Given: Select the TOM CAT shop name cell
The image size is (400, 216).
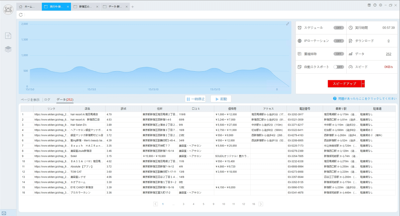Looking at the screenshot, I should (x=87, y=172).
